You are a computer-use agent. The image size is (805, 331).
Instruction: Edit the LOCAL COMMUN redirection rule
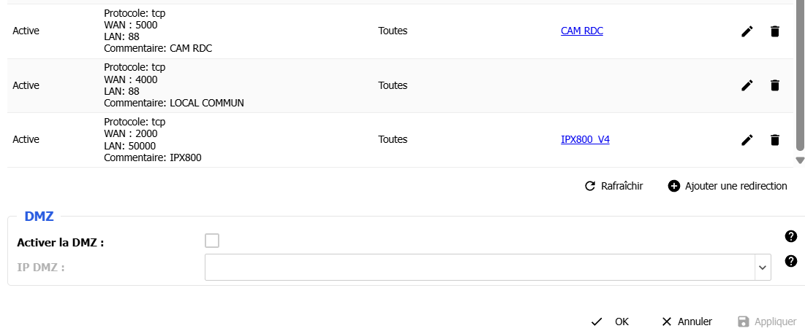pos(747,85)
